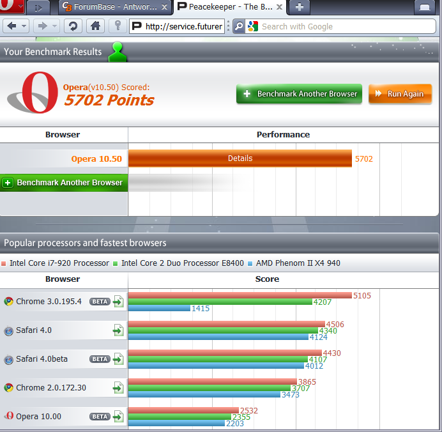Click the Safari 4.0 green score 4340
The width and height of the screenshot is (442, 432).
click(x=328, y=331)
